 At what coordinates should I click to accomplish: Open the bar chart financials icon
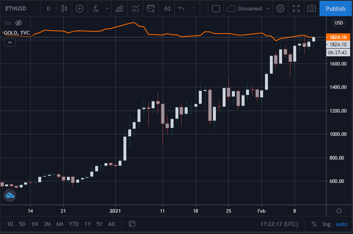119,8
